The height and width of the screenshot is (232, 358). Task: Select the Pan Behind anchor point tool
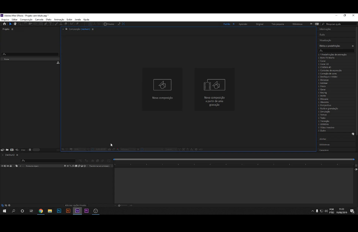(x=35, y=24)
